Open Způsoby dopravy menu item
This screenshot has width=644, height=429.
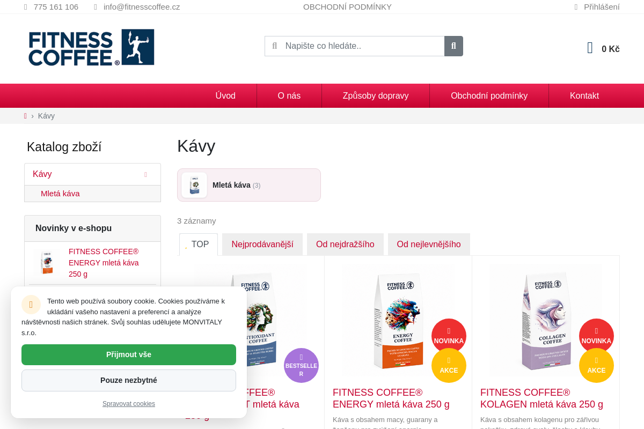[x=376, y=95]
